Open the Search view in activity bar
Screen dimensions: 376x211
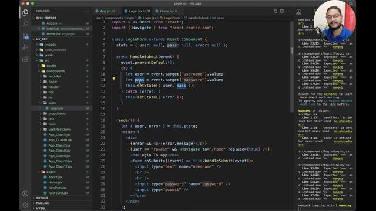click(25, 24)
